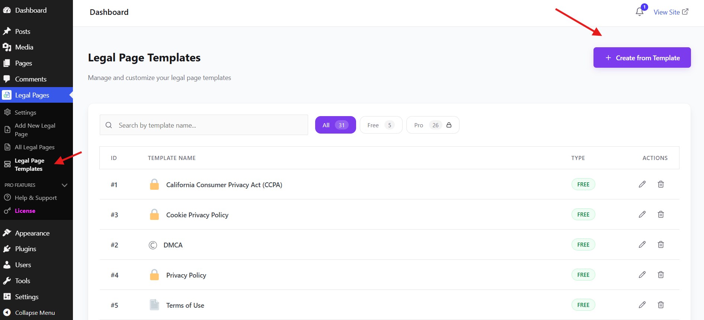Open the Media library menu
704x320 pixels.
(x=24, y=47)
